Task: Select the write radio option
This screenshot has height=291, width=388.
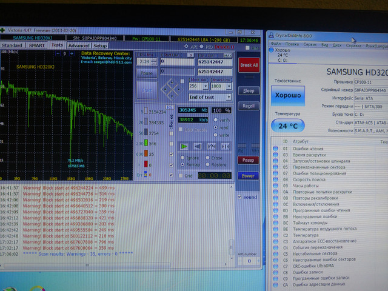Action: (x=216, y=135)
